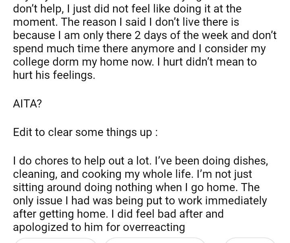Click the words "after getting home."

(x=52, y=214)
